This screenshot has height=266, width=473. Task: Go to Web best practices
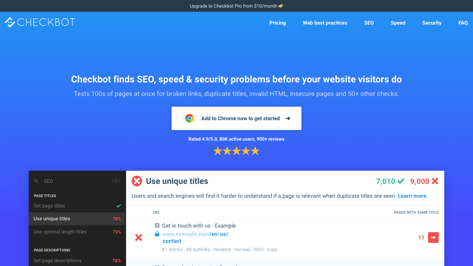click(325, 23)
